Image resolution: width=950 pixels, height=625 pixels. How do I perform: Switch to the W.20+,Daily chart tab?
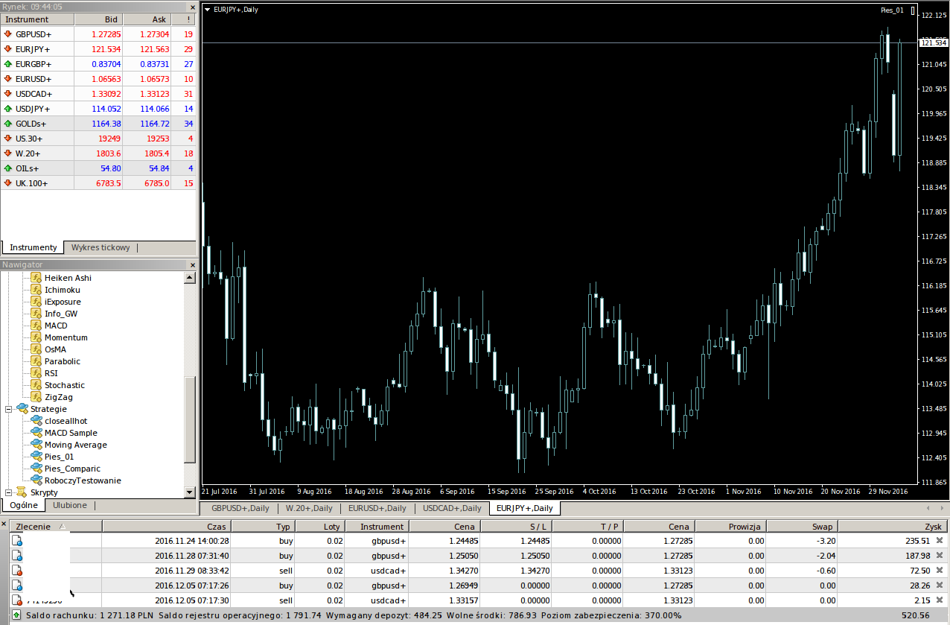pyautogui.click(x=309, y=508)
